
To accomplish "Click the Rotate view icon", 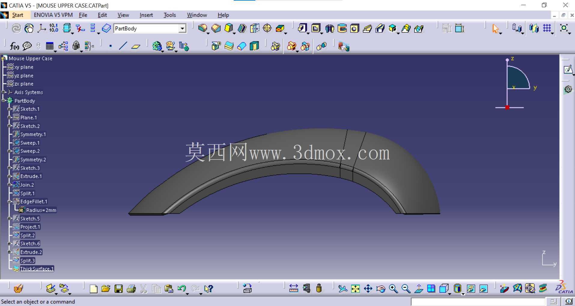I will pyautogui.click(x=381, y=289).
